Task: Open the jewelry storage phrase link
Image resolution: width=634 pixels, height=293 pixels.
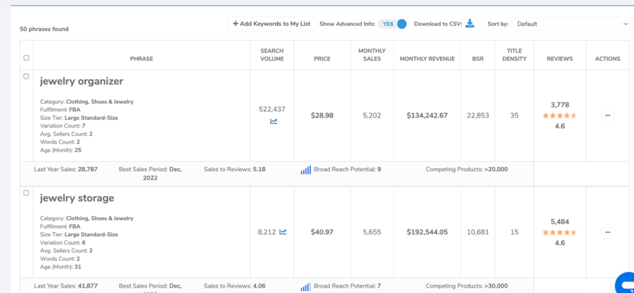Action: tap(77, 198)
